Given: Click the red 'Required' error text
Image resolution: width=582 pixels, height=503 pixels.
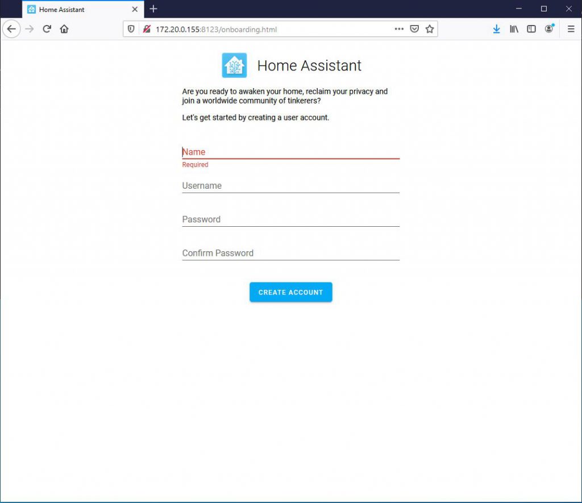Looking at the screenshot, I should pos(195,165).
